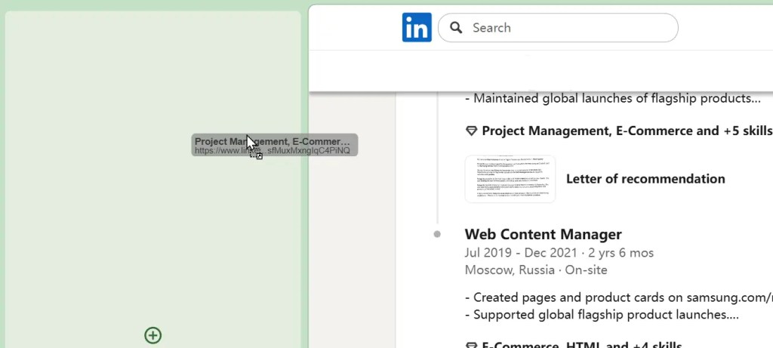Click the Moscow, Russia On-site location text

click(536, 269)
